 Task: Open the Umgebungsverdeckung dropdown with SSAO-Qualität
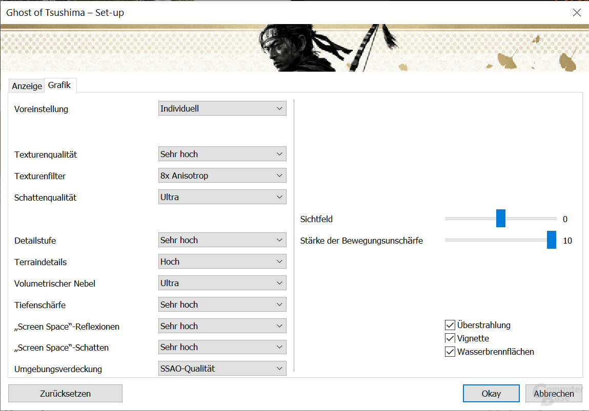[x=222, y=368]
